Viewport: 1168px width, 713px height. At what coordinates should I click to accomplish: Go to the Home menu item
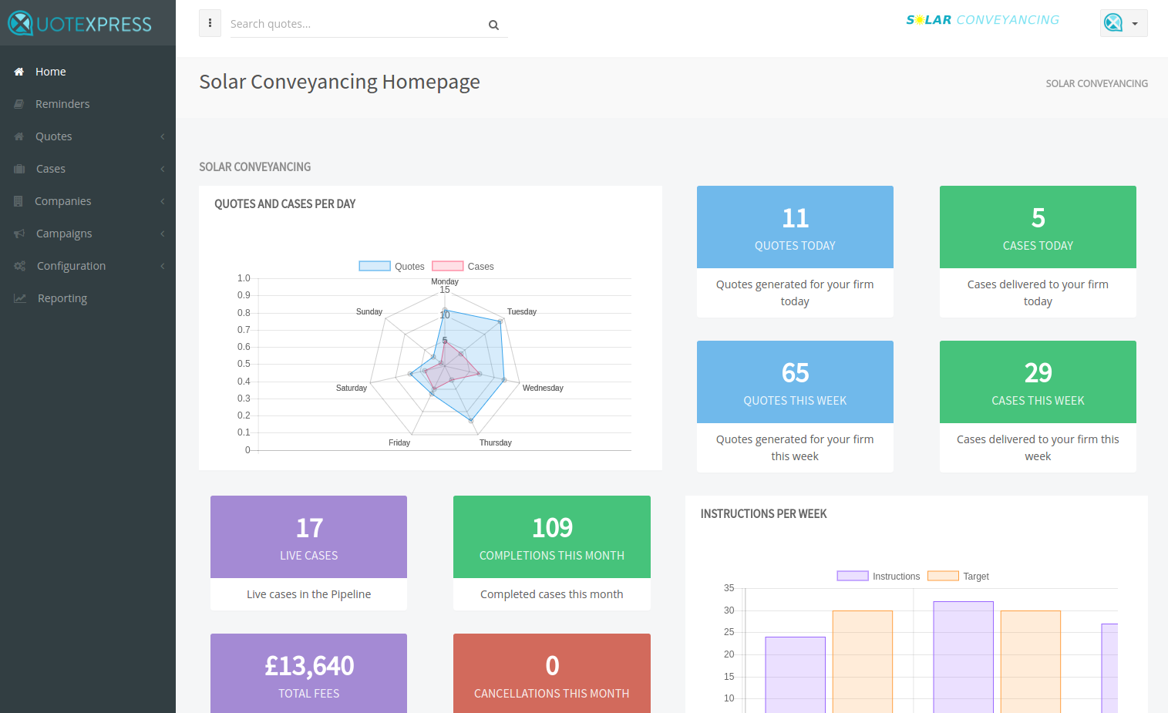click(x=88, y=72)
